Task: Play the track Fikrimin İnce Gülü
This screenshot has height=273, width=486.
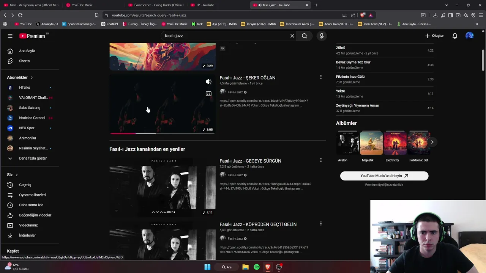Action: (385, 79)
